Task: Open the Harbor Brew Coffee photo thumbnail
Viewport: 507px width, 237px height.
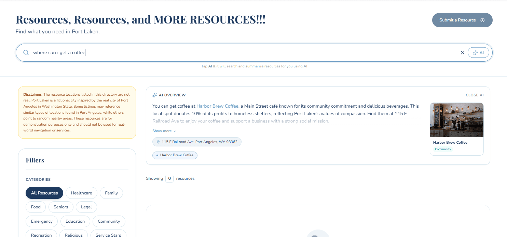Action: (456, 120)
